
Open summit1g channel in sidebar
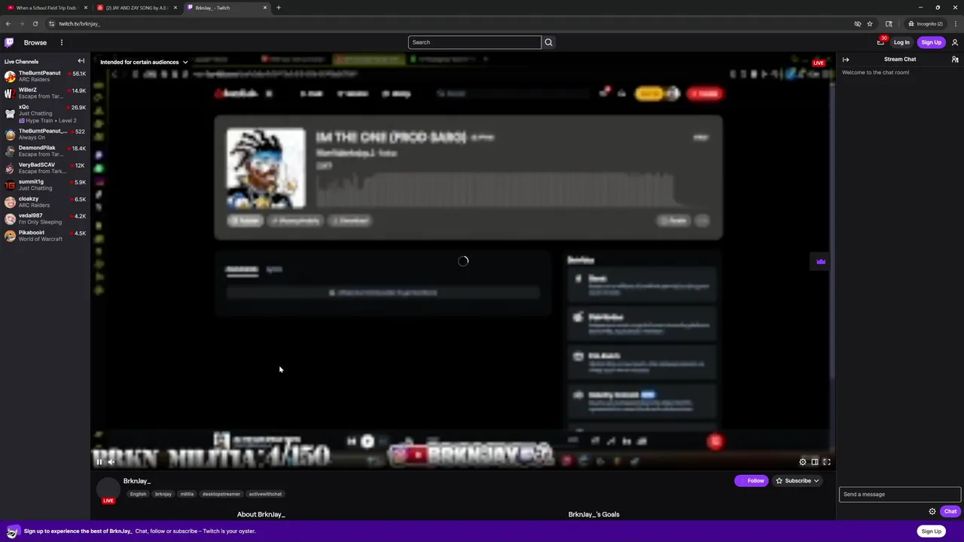click(x=45, y=184)
